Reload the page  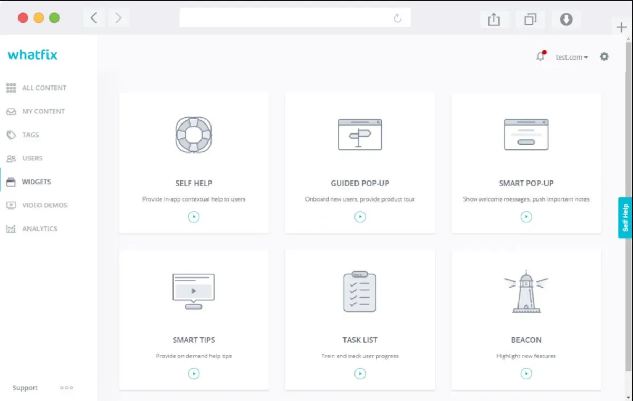[x=397, y=18]
